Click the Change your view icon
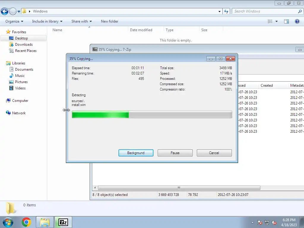Viewport: 304px width, 228px height. (x=270, y=21)
